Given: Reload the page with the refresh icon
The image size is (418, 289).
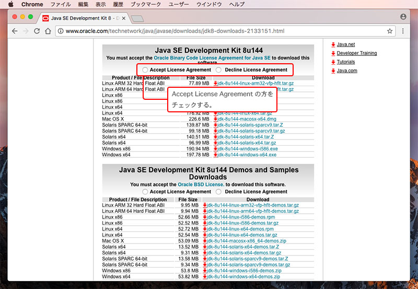Looking at the screenshot, I should click(x=37, y=31).
